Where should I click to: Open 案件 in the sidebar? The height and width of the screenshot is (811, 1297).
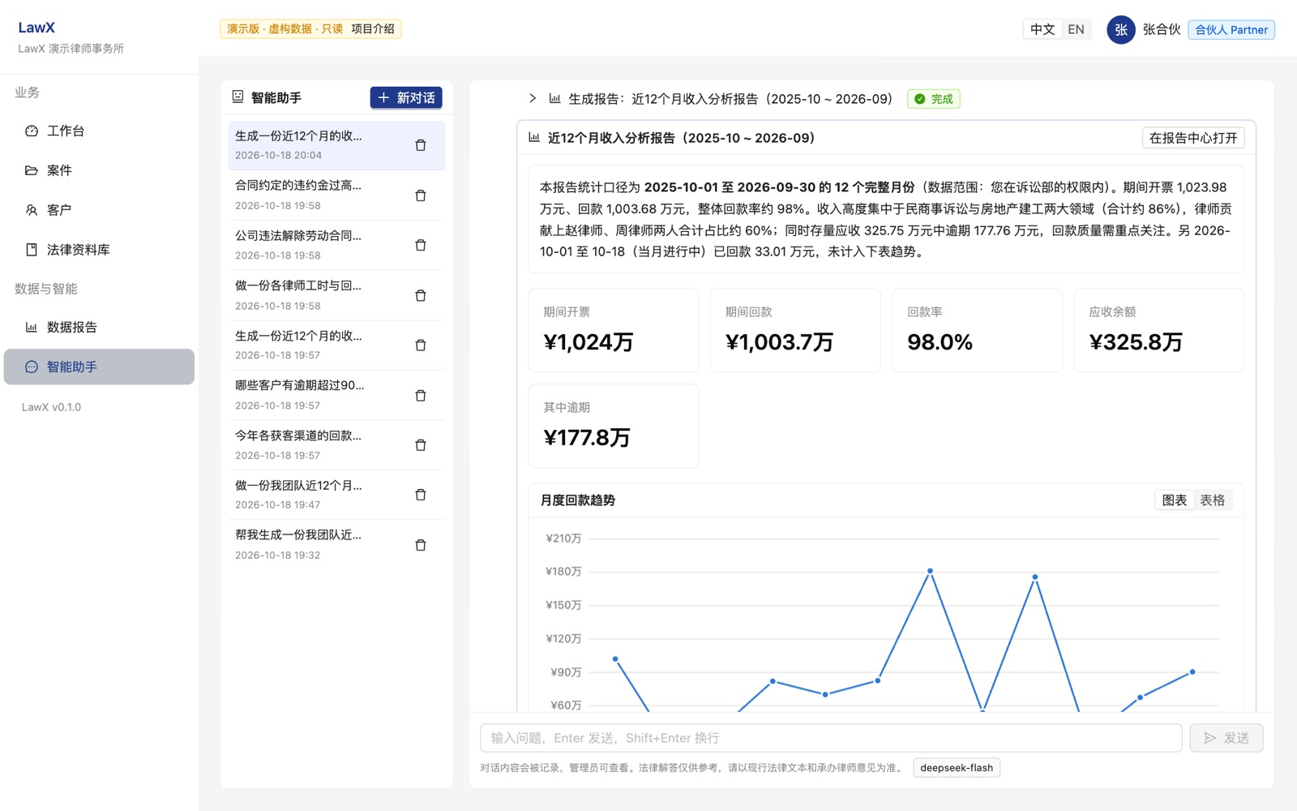(x=99, y=170)
